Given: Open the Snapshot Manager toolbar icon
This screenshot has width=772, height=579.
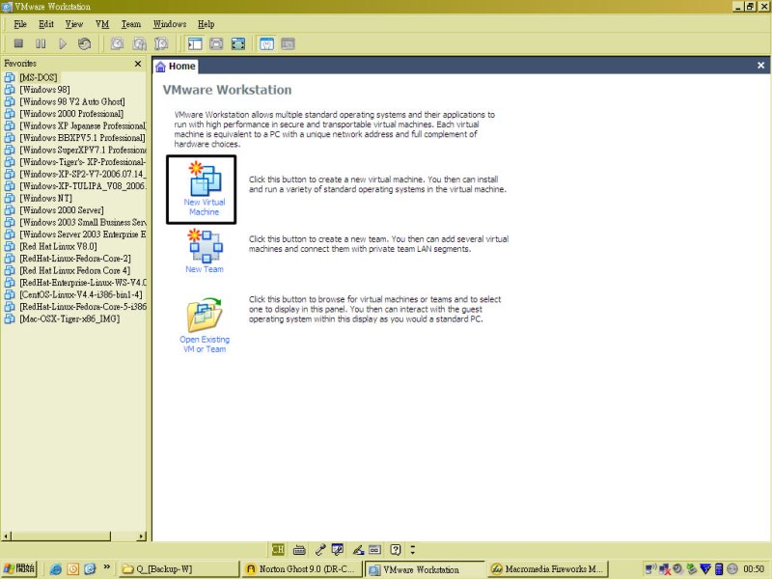Looking at the screenshot, I should coord(161,43).
